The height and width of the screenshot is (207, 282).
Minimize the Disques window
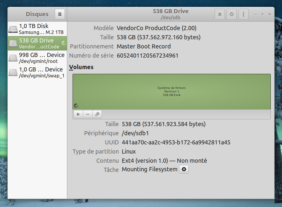pos(255,14)
